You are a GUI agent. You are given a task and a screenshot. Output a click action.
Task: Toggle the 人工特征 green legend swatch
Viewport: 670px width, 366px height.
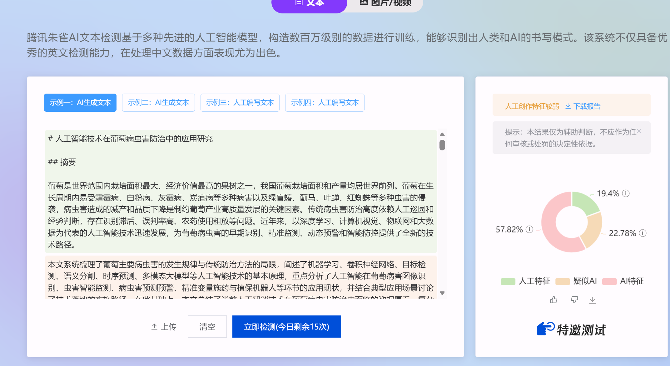click(x=508, y=281)
